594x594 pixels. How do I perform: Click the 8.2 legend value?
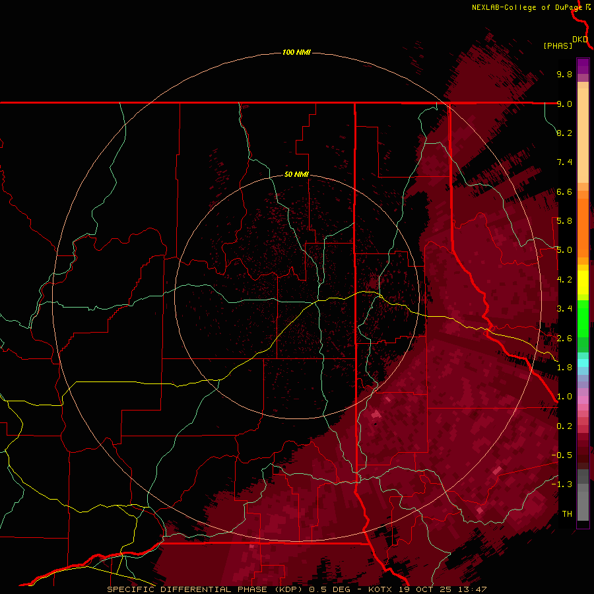click(x=564, y=133)
